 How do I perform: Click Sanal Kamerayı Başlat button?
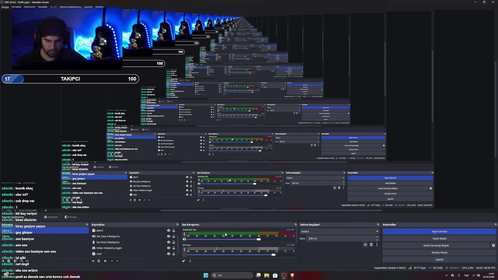pyautogui.click(x=436, y=245)
